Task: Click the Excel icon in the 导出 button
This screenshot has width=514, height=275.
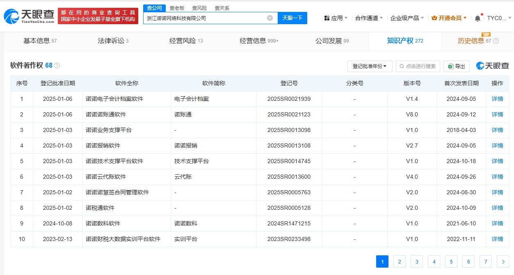Action: click(x=450, y=66)
